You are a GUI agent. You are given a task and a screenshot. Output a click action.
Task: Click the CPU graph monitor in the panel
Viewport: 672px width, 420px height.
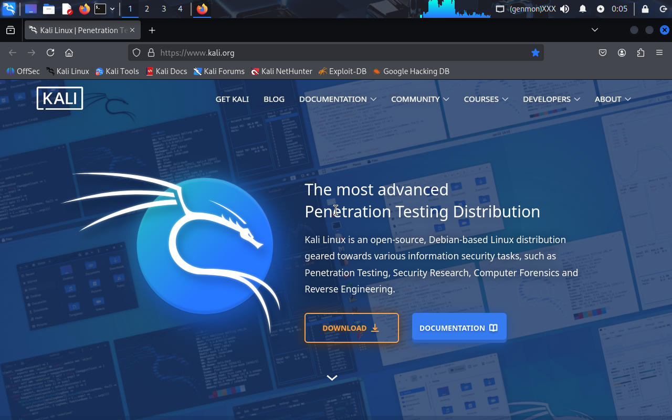coord(455,9)
